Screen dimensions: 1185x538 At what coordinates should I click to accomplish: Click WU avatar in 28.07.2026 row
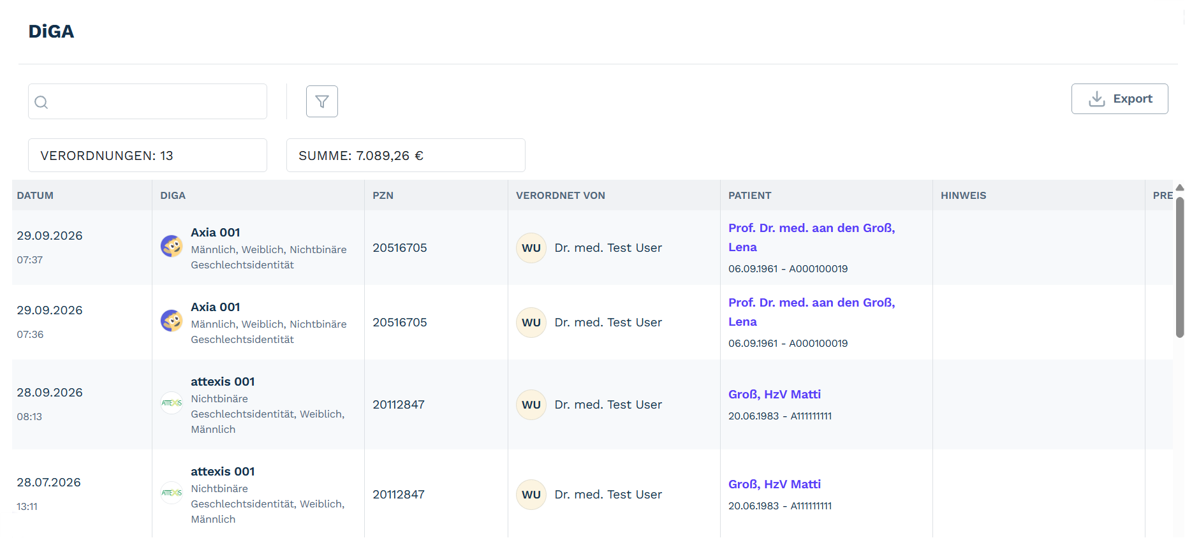click(x=531, y=495)
